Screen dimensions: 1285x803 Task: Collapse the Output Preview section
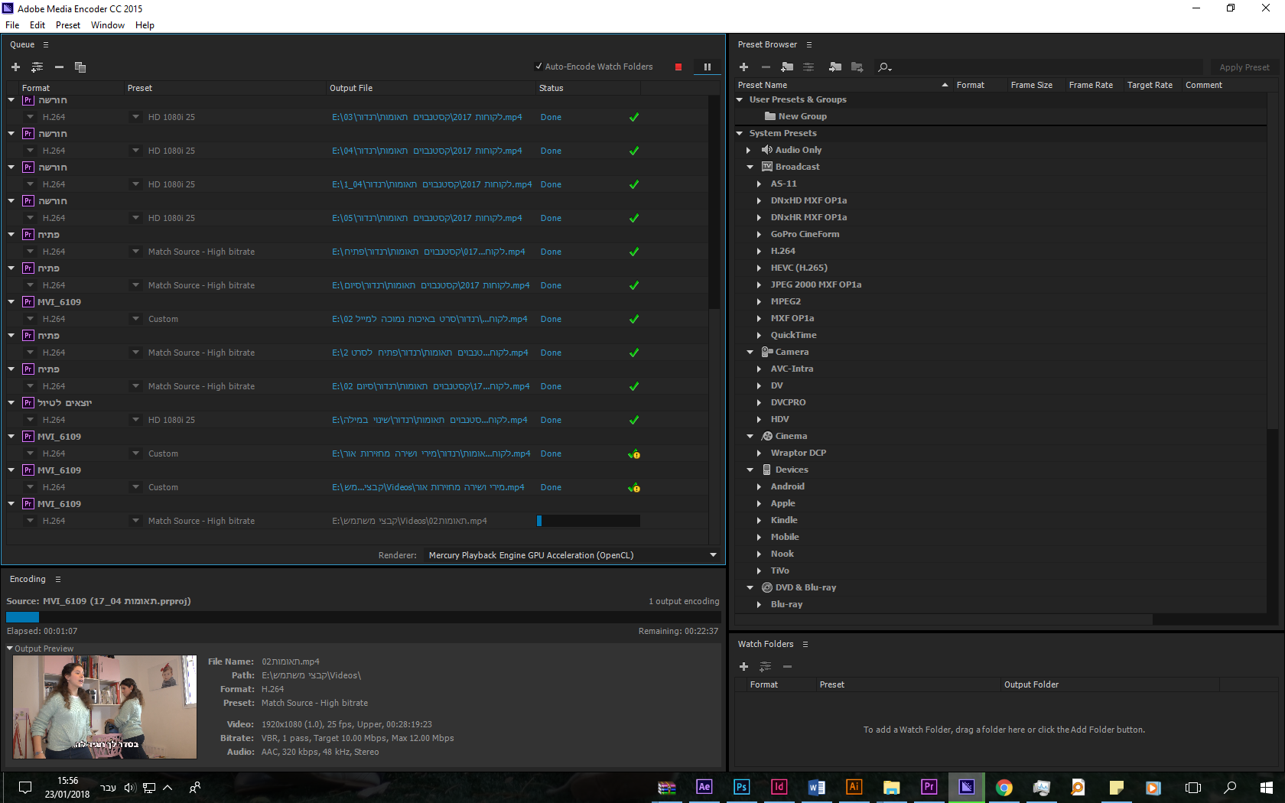(10, 649)
